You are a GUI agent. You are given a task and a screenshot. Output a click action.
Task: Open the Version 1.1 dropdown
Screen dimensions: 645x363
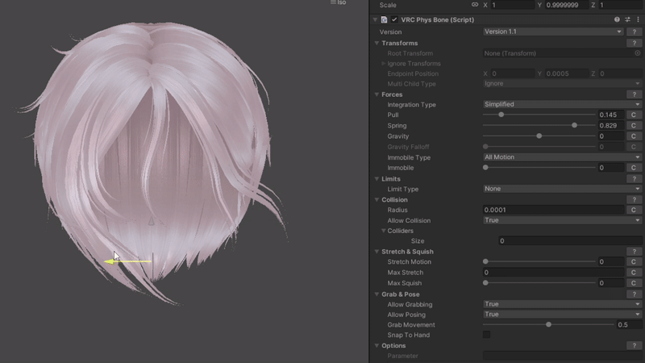click(552, 31)
